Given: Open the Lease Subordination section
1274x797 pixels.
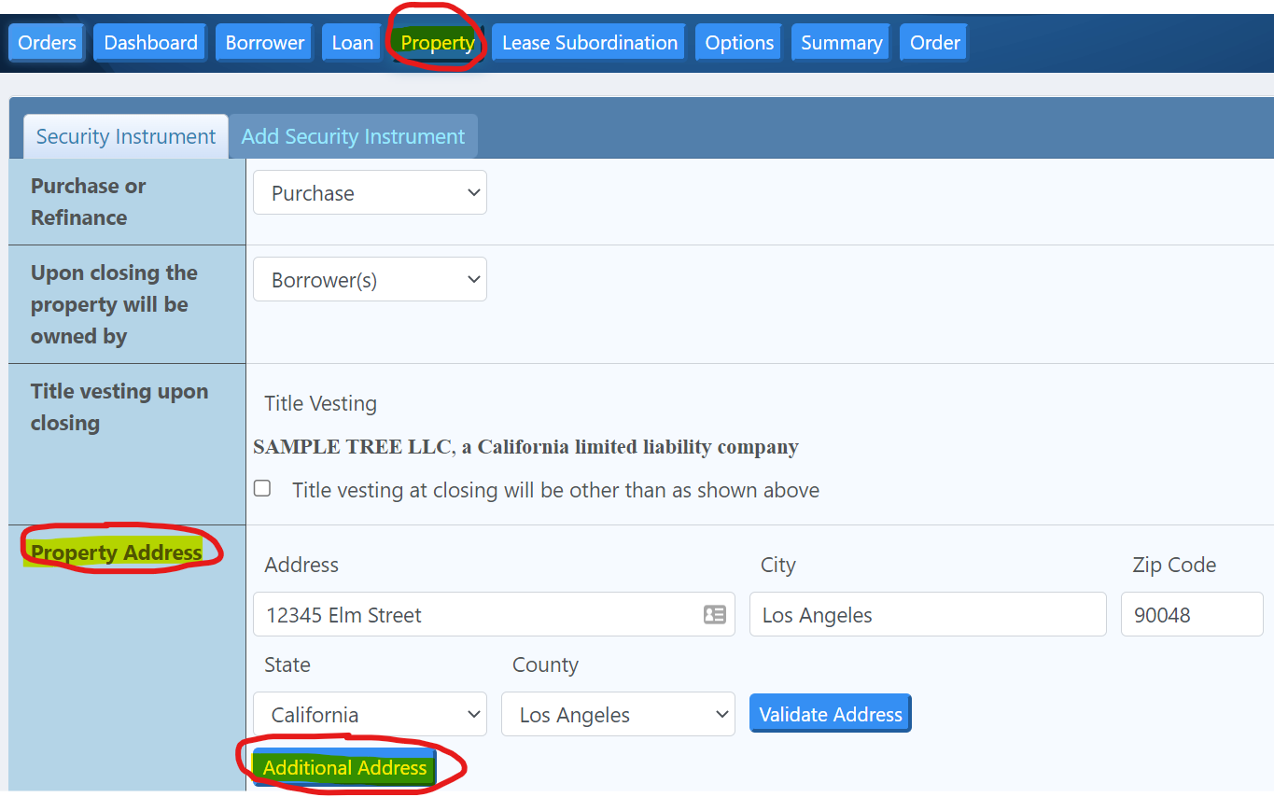Looking at the screenshot, I should click(x=588, y=42).
